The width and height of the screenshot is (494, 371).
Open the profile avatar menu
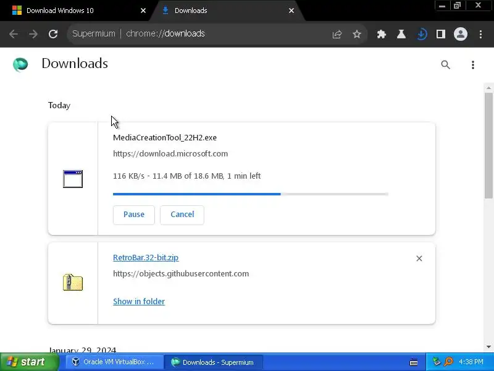460,34
